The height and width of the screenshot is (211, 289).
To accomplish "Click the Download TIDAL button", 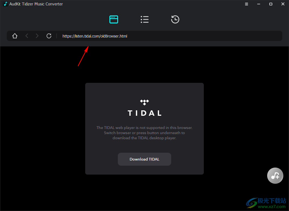I will pyautogui.click(x=144, y=159).
